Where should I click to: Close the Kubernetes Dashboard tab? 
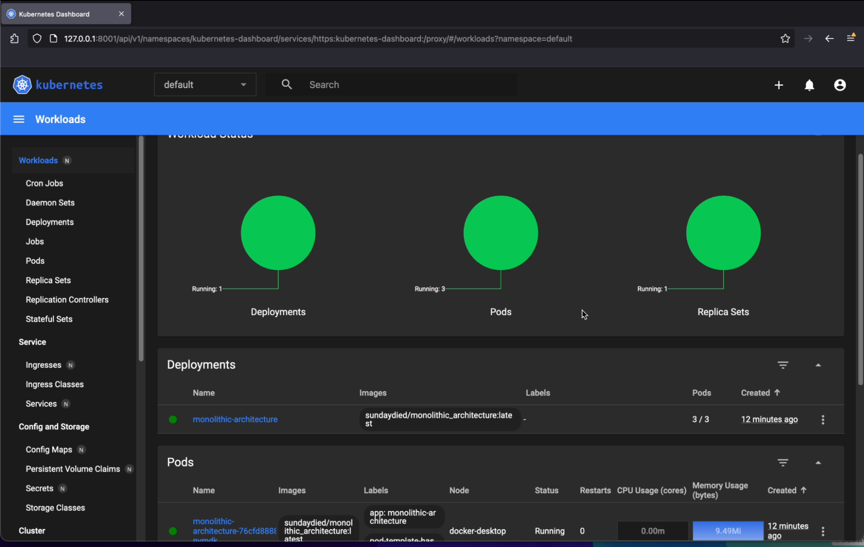(x=121, y=14)
